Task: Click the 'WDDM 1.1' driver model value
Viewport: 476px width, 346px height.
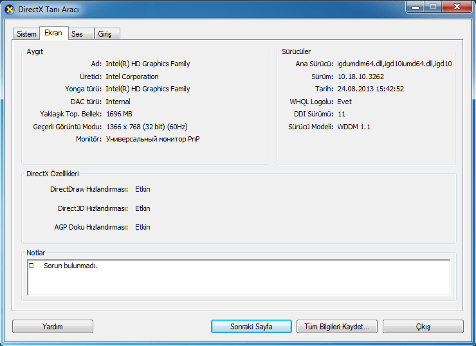Action: pyautogui.click(x=354, y=127)
